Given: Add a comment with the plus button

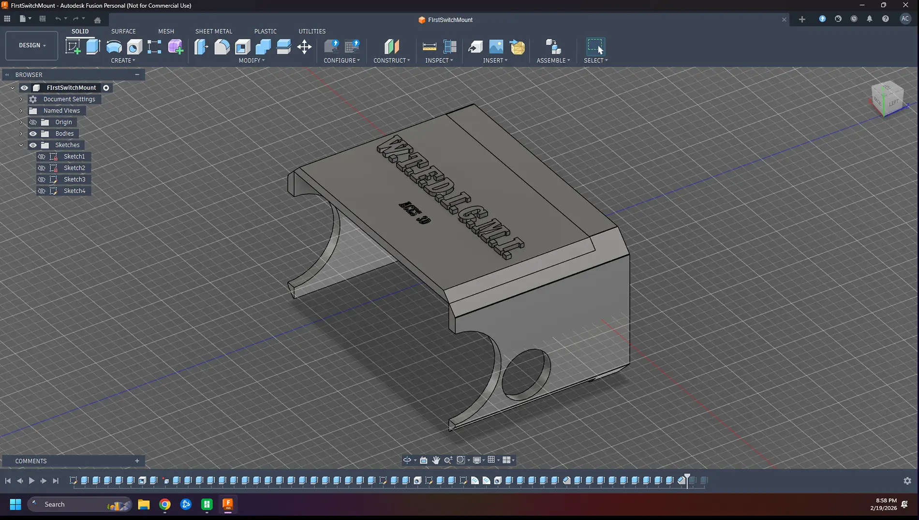Looking at the screenshot, I should tap(137, 461).
